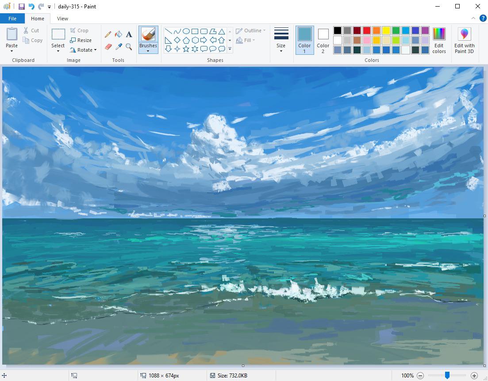Viewport: 488px width, 381px height.
Task: Select the Eraser tool
Action: (x=108, y=47)
